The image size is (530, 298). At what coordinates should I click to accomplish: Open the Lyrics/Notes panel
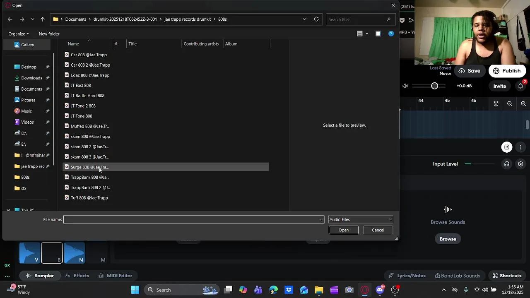coord(407,276)
